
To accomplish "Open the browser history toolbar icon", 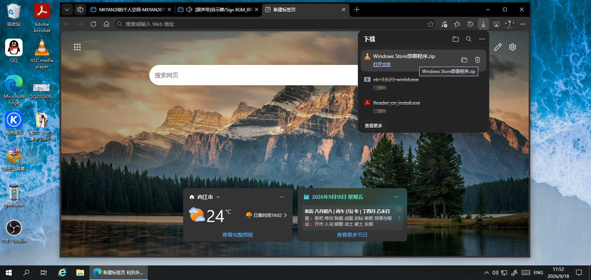I will [470, 24].
